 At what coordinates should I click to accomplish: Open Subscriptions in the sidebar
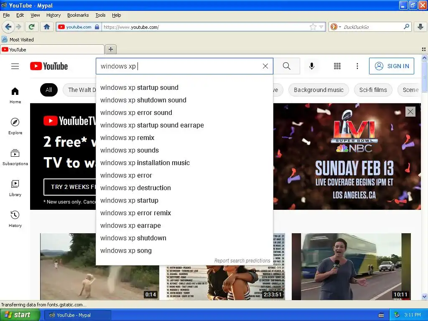[15, 157]
